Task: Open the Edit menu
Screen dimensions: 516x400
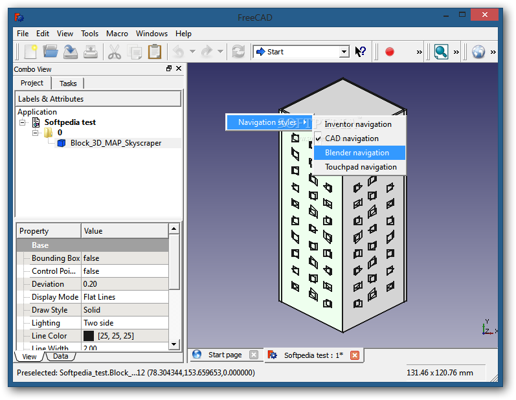Action: tap(43, 34)
